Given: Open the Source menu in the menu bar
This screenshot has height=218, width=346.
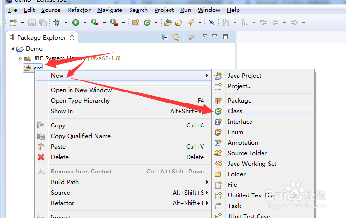Looking at the screenshot, I should (x=51, y=10).
